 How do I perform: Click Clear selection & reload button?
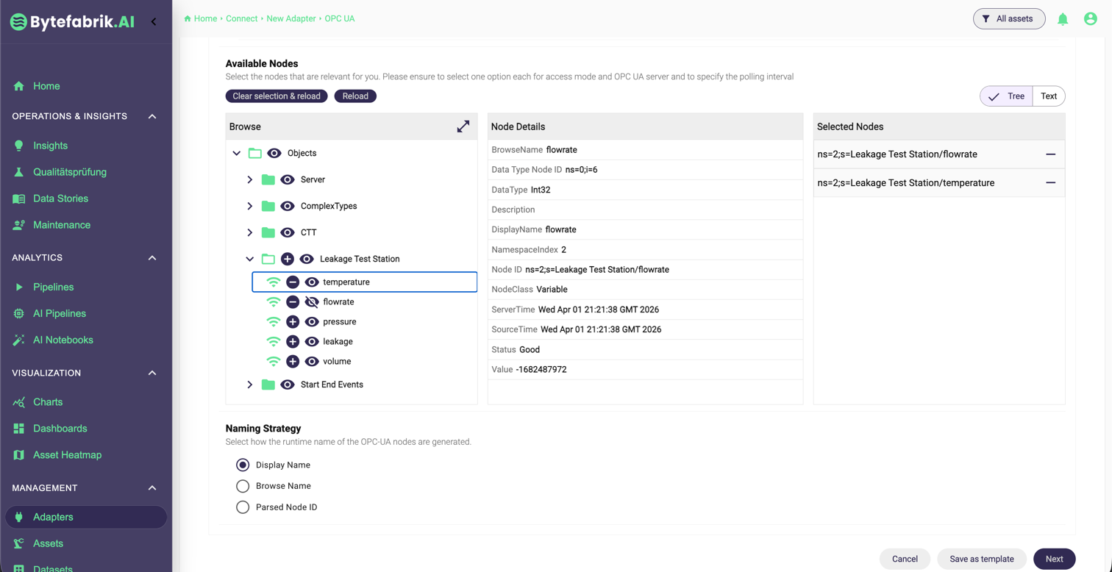(277, 96)
